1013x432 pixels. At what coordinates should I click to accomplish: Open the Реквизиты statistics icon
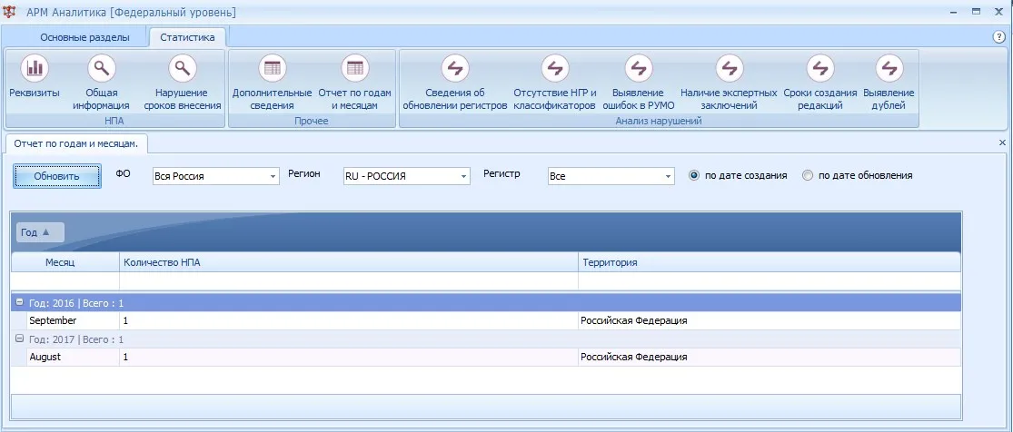pos(35,67)
